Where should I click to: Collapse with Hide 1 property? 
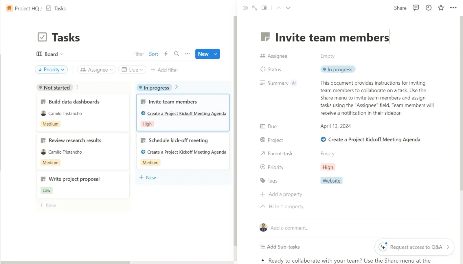pos(282,206)
